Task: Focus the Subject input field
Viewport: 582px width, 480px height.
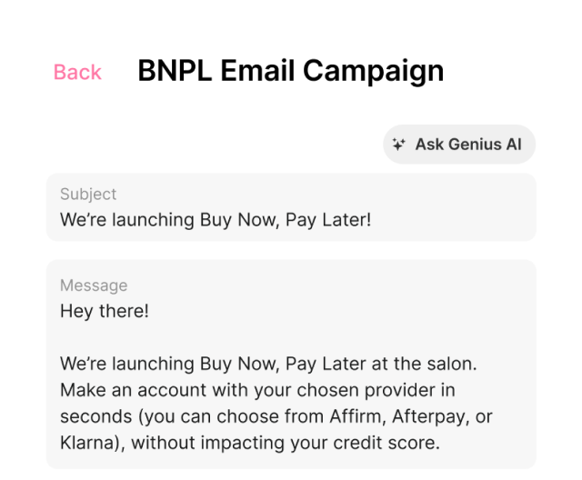Action: click(291, 219)
